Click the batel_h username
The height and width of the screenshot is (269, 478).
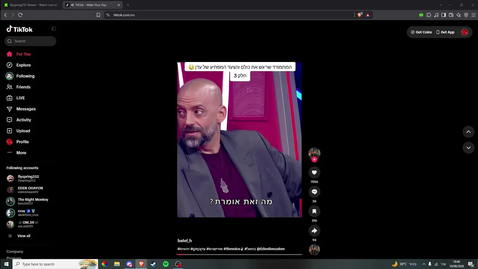tap(184, 241)
